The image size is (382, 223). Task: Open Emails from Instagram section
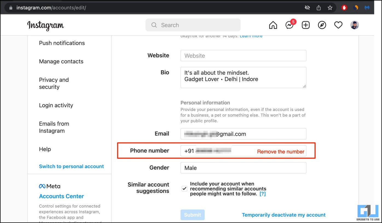pyautogui.click(x=54, y=127)
